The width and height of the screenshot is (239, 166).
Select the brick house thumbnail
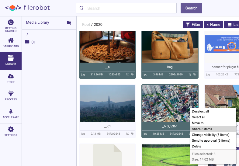222,97
